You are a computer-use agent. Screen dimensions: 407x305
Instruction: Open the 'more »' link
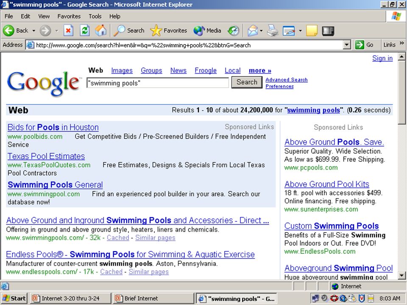coord(260,71)
